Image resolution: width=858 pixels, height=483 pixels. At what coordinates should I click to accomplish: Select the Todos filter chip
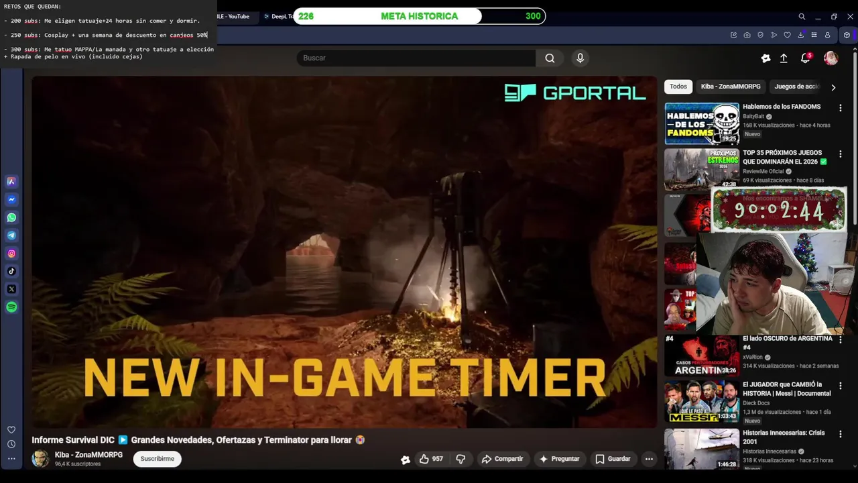click(678, 87)
